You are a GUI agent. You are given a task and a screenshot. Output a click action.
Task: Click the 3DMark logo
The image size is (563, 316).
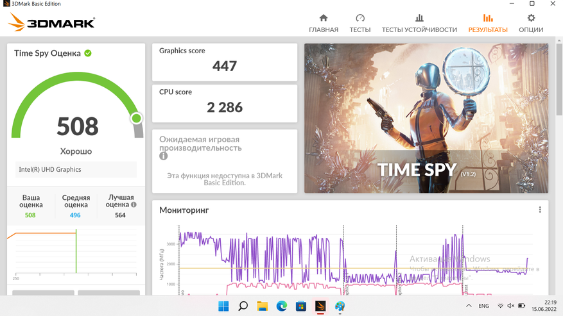[x=52, y=22]
